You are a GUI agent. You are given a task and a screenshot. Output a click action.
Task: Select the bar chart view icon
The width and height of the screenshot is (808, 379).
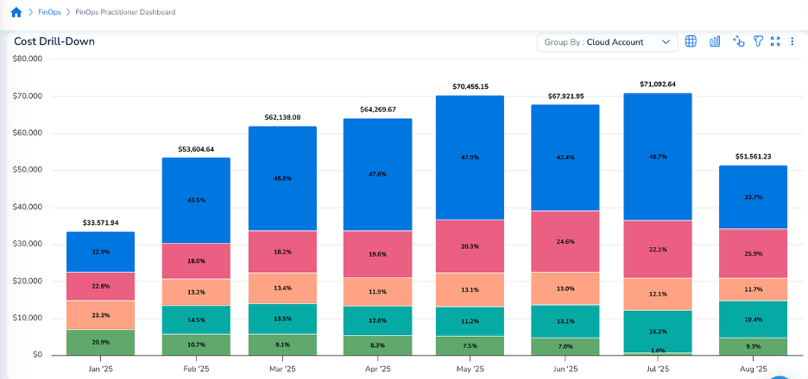click(715, 41)
